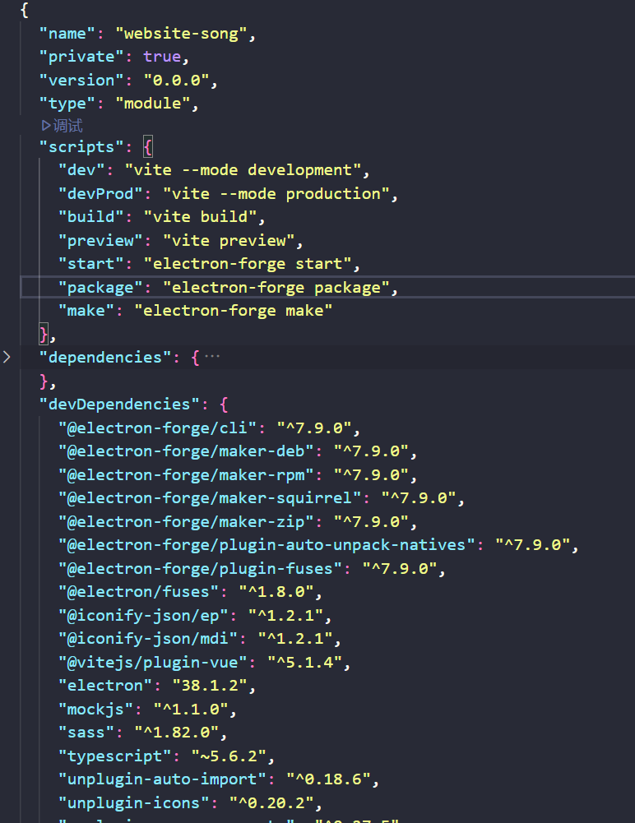635x823 pixels.
Task: Click the closing brace of scripts
Action: 44,335
